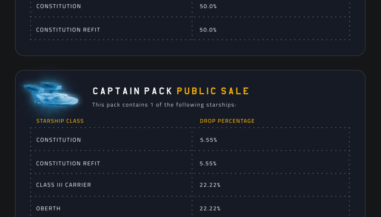Image resolution: width=381 pixels, height=217 pixels.
Task: Click the Constitution label in top table
Action: (x=59, y=6)
